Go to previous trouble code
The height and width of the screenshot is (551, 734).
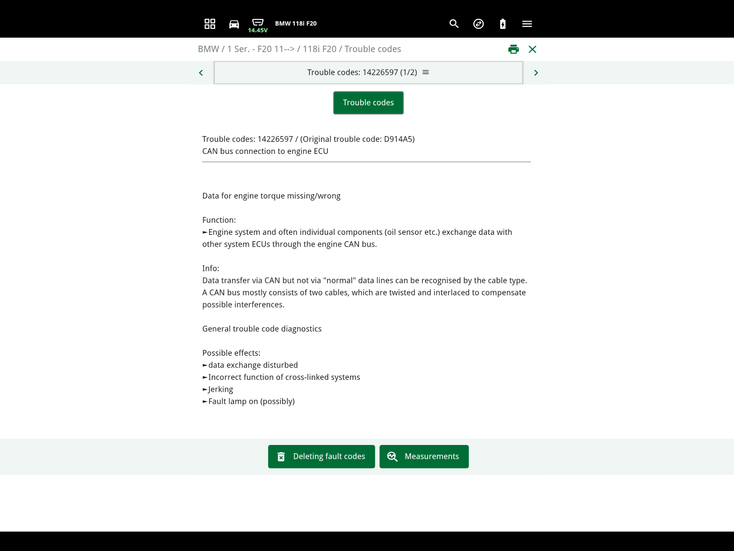[201, 73]
